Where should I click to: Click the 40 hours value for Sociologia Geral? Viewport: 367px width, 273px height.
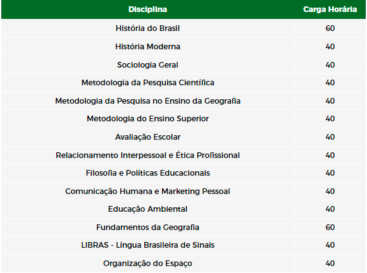point(330,64)
